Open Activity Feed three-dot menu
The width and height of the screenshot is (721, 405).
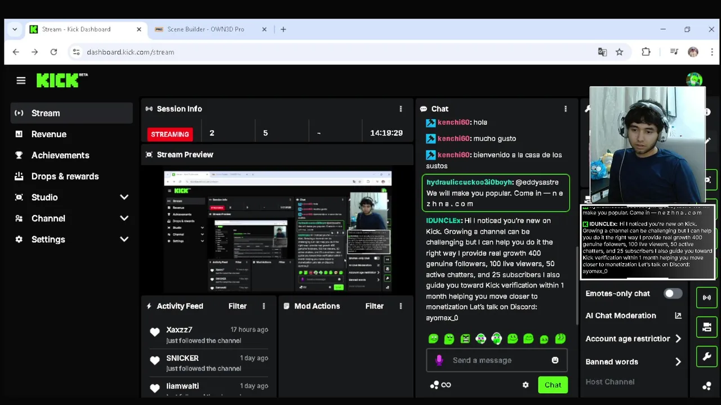pos(264,306)
